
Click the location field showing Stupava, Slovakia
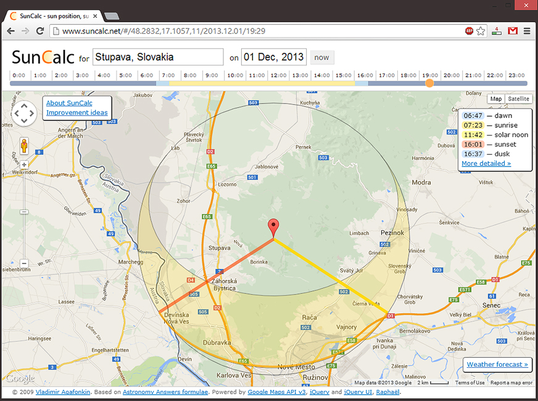point(158,57)
